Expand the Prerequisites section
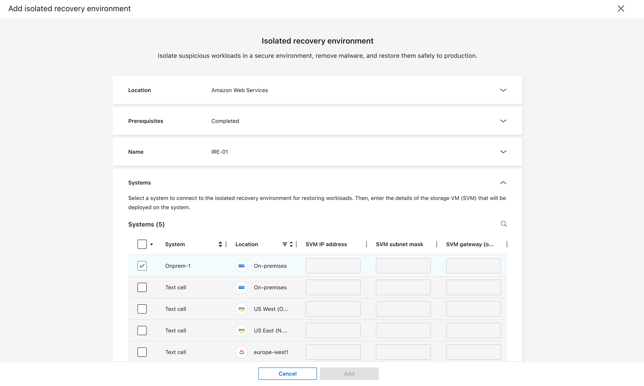Image resolution: width=644 pixels, height=386 pixels. click(x=503, y=121)
